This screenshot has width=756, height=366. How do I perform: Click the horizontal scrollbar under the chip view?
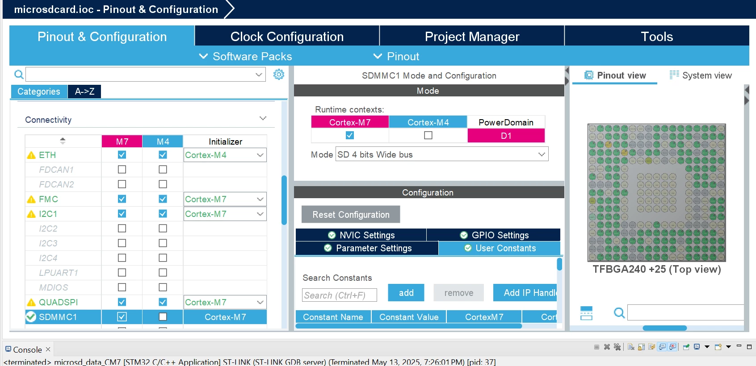[x=664, y=328]
